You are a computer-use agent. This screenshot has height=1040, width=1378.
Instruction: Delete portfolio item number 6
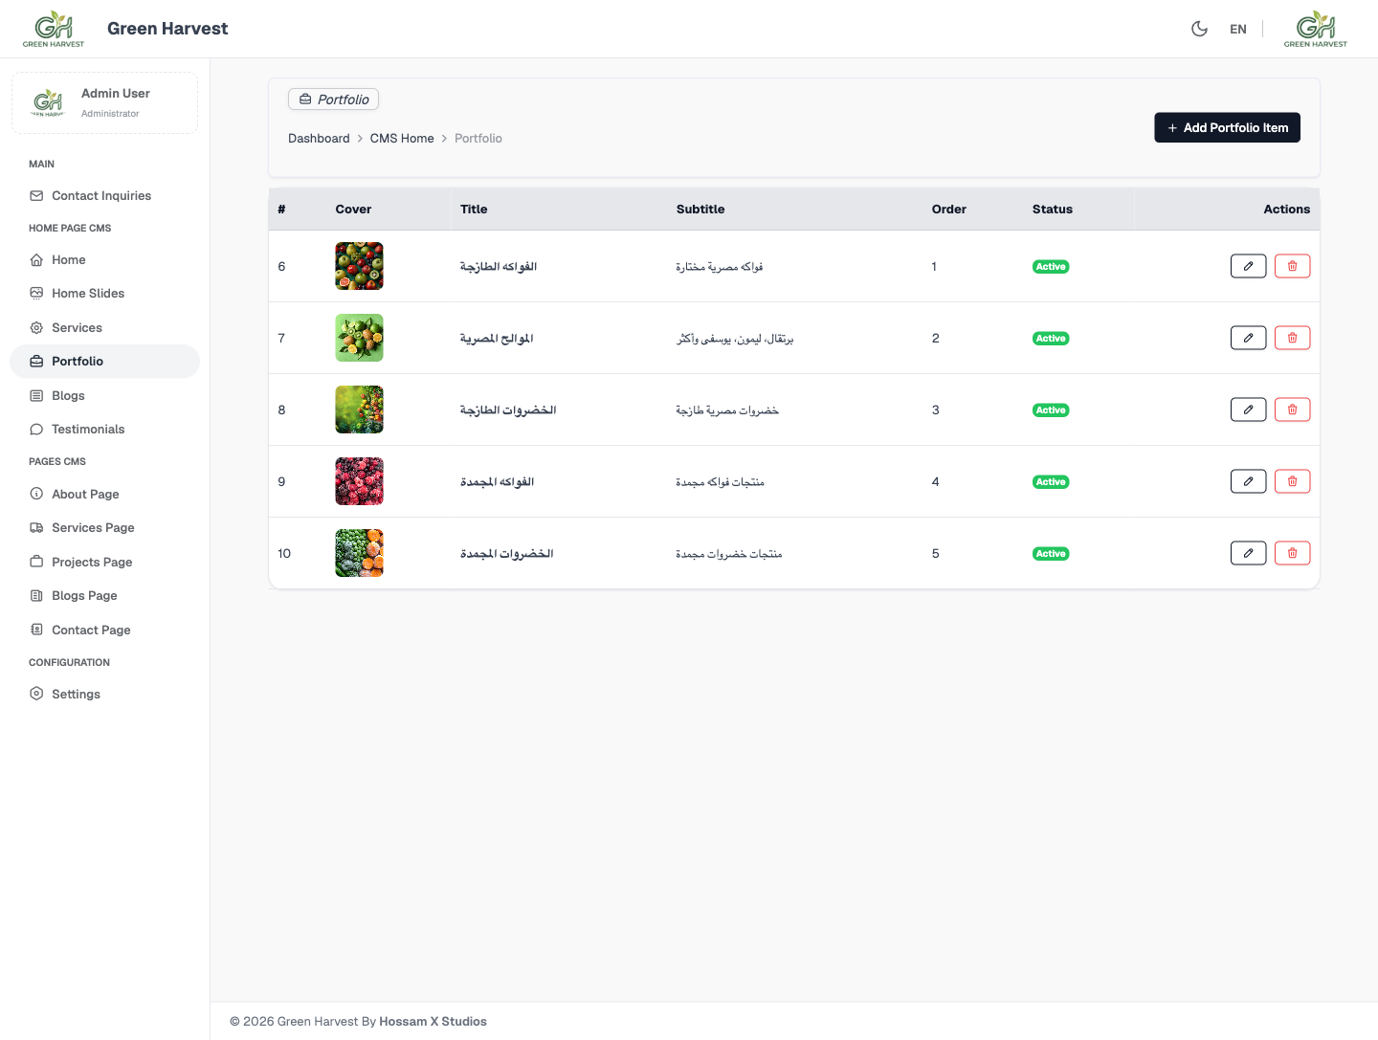click(1292, 266)
